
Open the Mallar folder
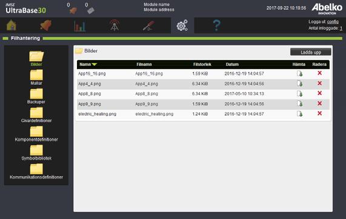[x=36, y=77]
